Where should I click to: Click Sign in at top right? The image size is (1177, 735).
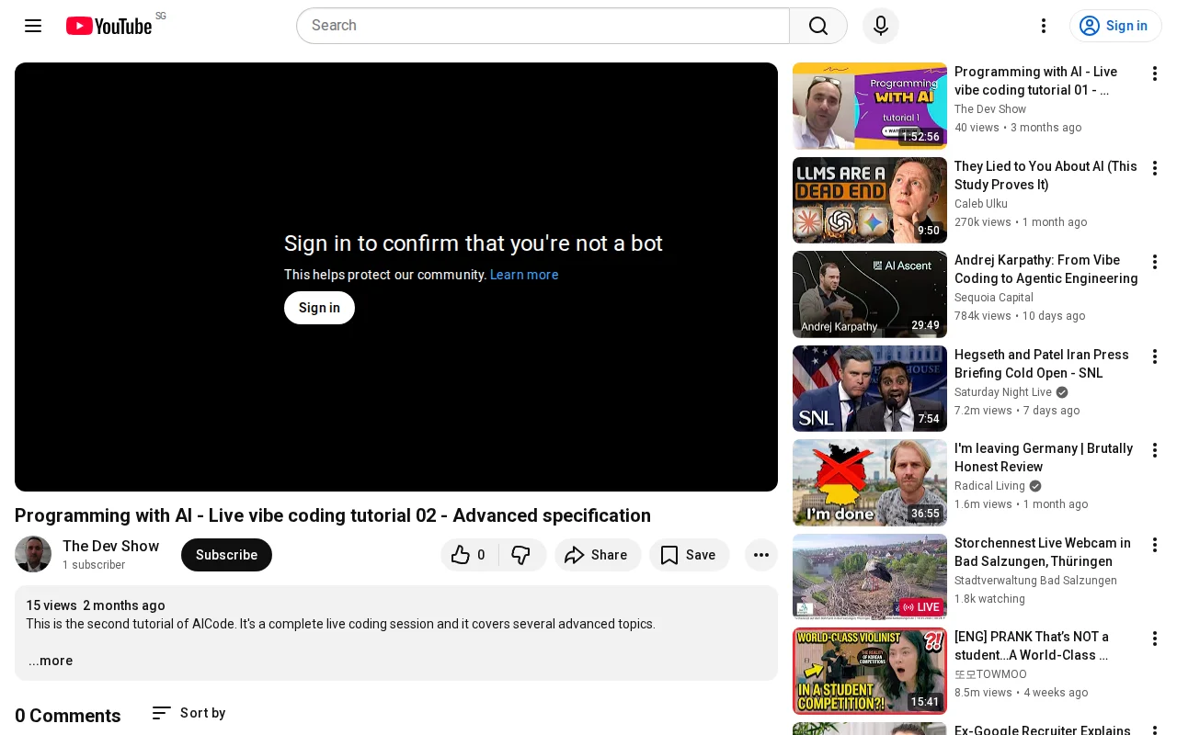(x=1115, y=26)
